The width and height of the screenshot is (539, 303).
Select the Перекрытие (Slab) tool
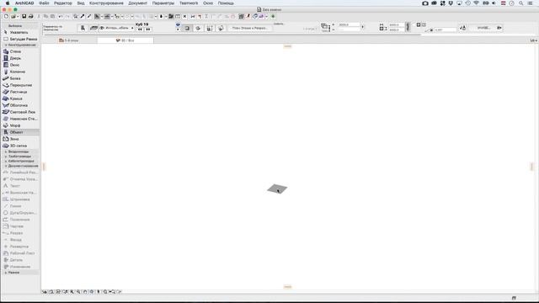[x=20, y=85]
